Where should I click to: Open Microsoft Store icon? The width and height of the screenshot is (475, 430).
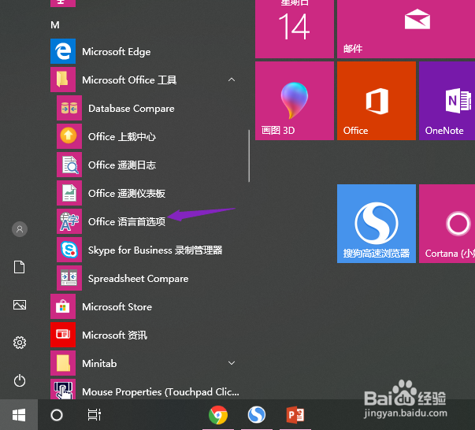pos(63,306)
